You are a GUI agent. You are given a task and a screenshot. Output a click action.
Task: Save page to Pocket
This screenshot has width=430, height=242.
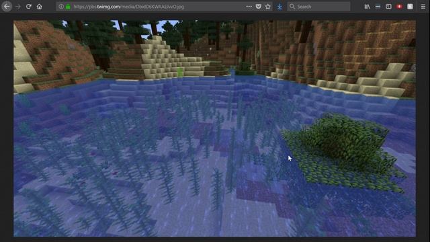click(258, 7)
